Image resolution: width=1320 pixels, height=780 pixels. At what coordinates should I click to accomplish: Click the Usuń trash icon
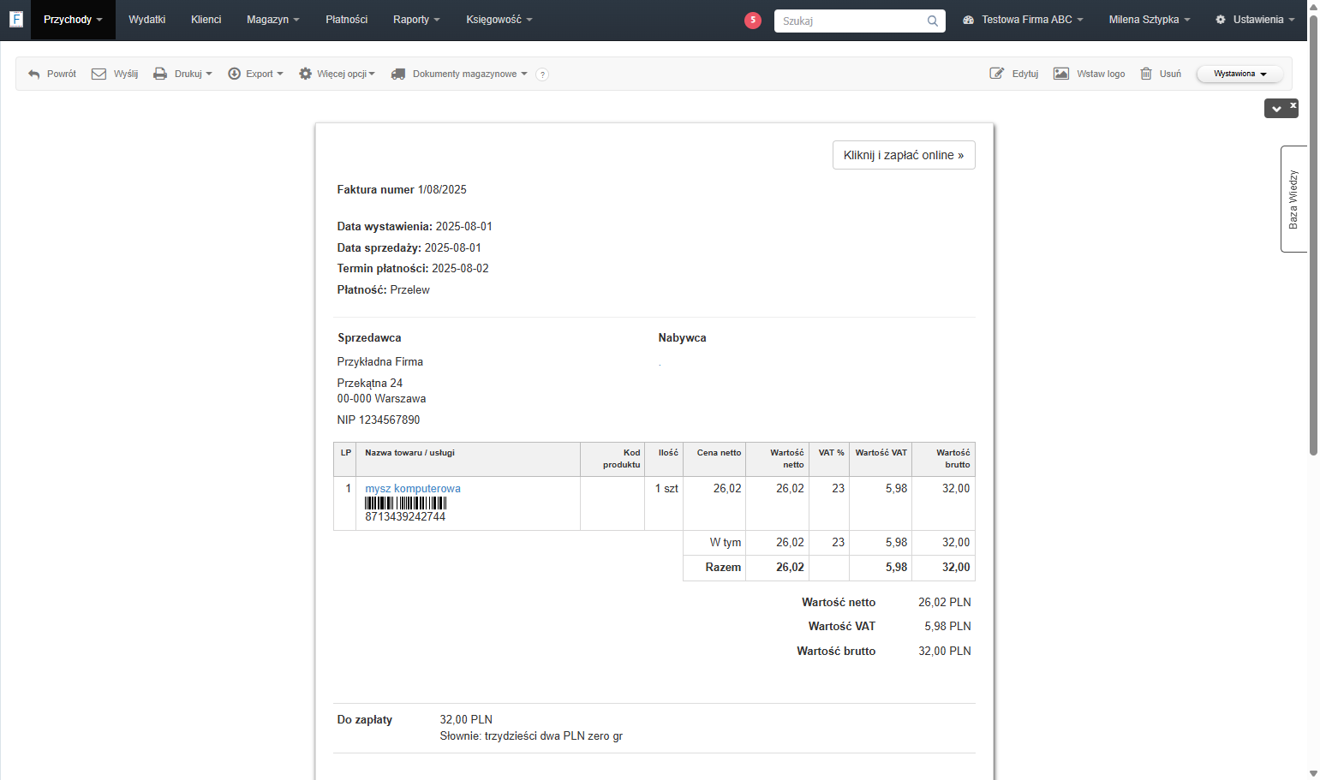click(x=1146, y=74)
